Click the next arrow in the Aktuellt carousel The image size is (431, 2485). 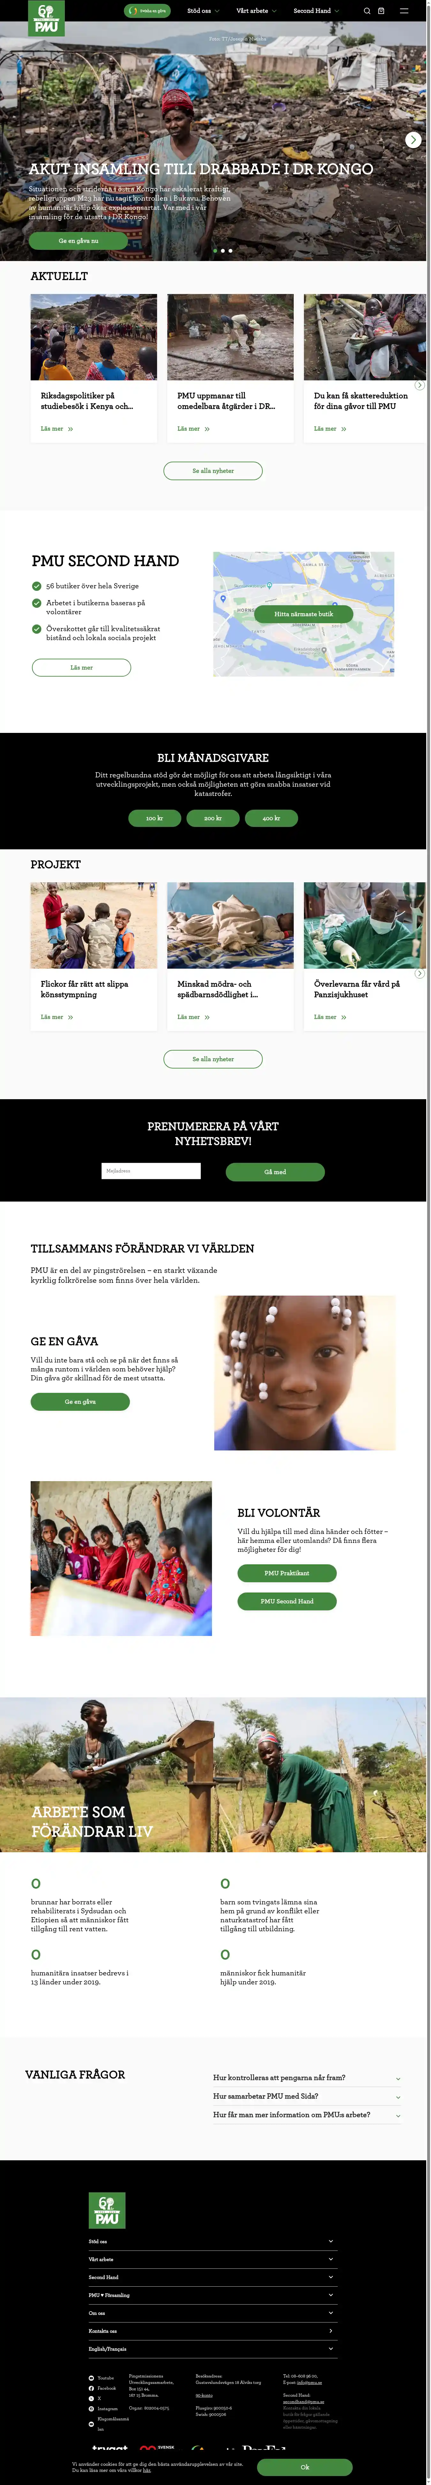click(420, 385)
